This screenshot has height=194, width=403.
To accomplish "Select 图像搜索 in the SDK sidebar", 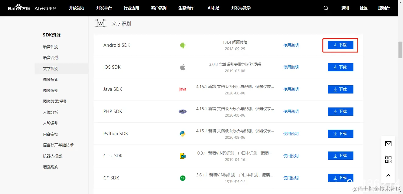I will [x=50, y=80].
